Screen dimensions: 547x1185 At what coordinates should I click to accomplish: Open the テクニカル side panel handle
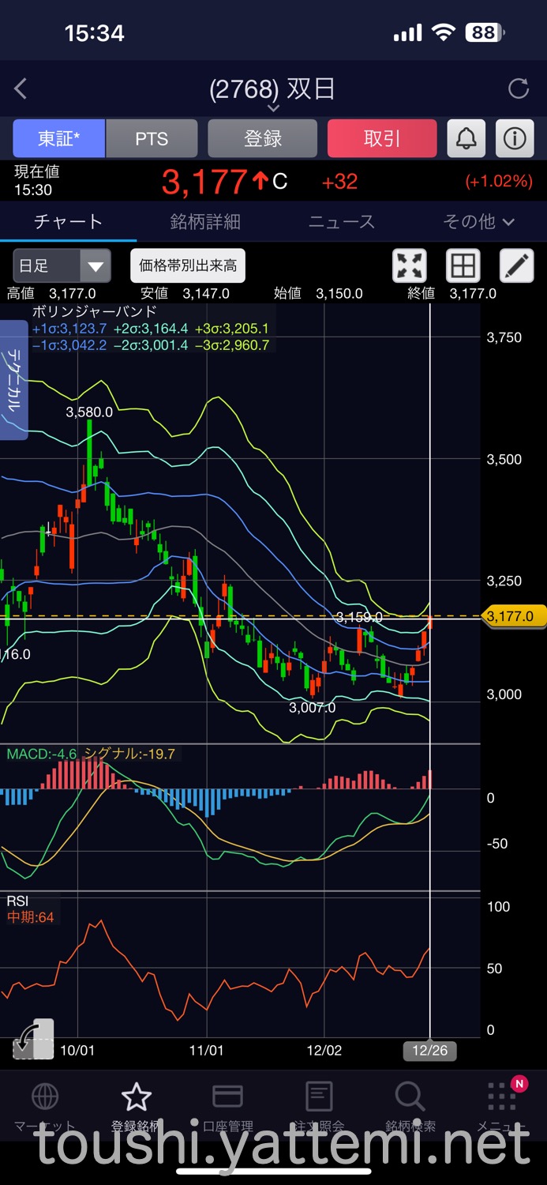tap(14, 380)
